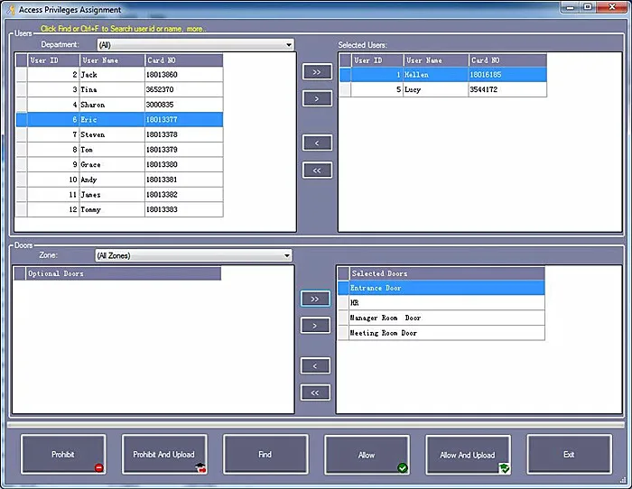Click card number 3652370 cell
Screen dimensions: 632x489
point(184,89)
